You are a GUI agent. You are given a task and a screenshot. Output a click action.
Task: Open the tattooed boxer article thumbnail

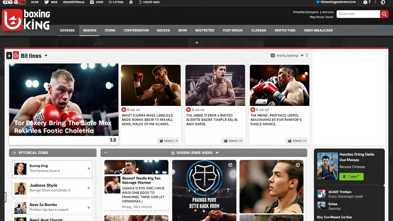215,85
